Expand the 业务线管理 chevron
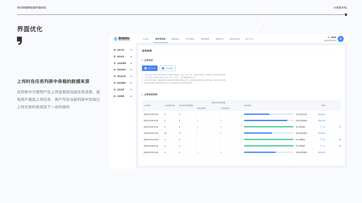Screen dimensions: 362x203 [x=131, y=63]
